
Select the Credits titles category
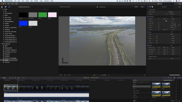click(x=7, y=24)
